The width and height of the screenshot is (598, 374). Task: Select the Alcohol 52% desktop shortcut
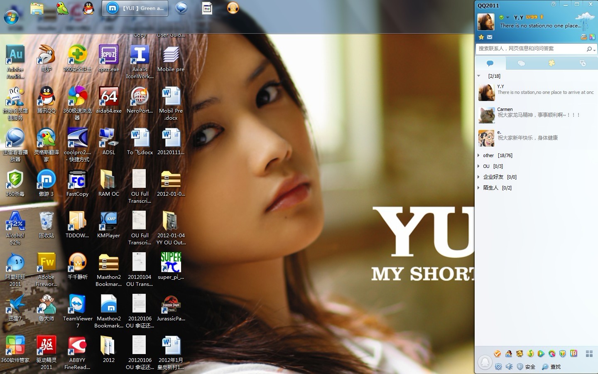coord(15,228)
